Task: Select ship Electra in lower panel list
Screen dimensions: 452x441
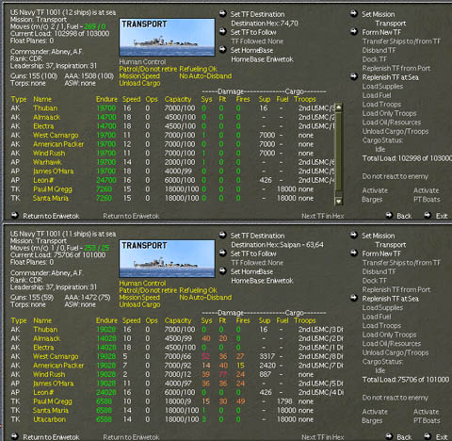Action: [x=43, y=348]
